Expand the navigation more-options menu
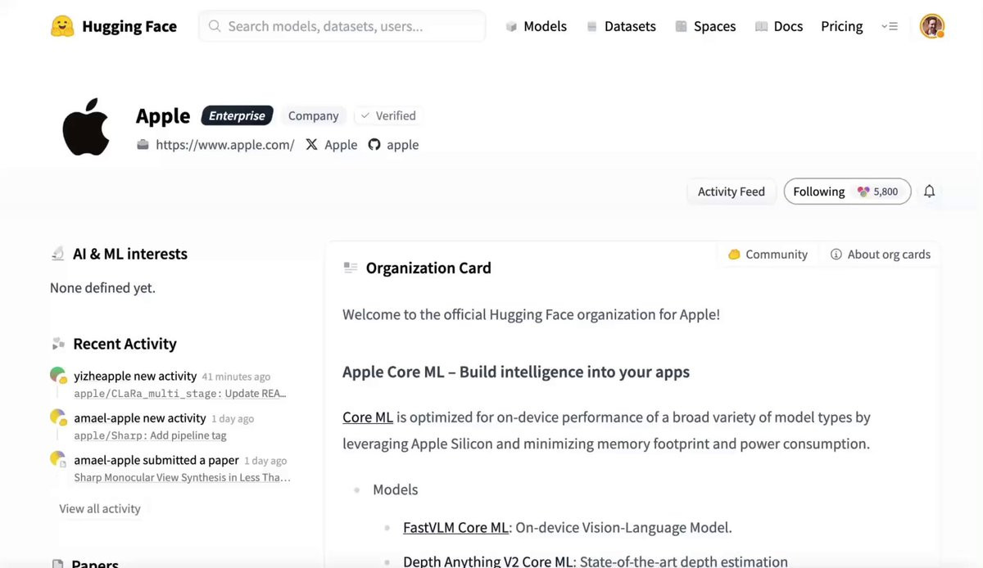 (x=889, y=26)
